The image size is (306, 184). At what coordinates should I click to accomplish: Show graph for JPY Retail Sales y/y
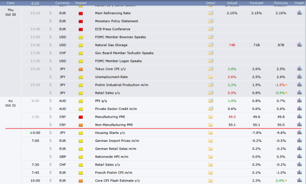point(299,93)
